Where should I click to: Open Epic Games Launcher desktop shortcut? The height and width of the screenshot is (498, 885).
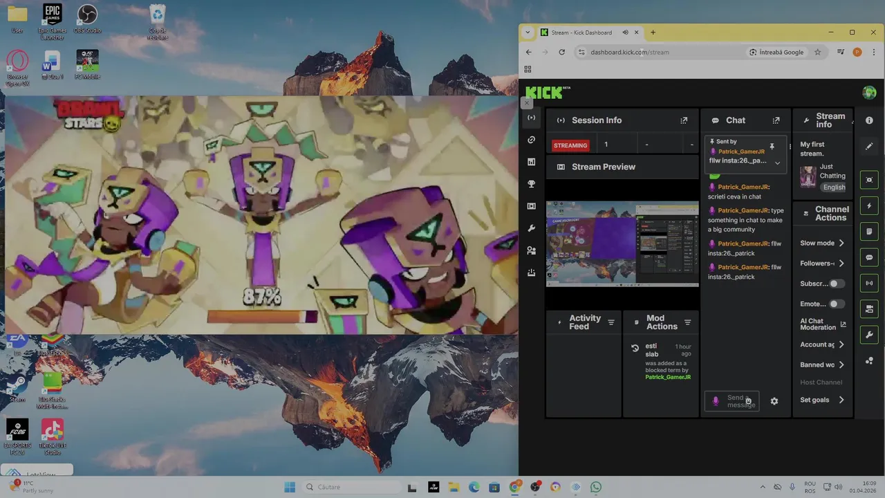pyautogui.click(x=52, y=21)
